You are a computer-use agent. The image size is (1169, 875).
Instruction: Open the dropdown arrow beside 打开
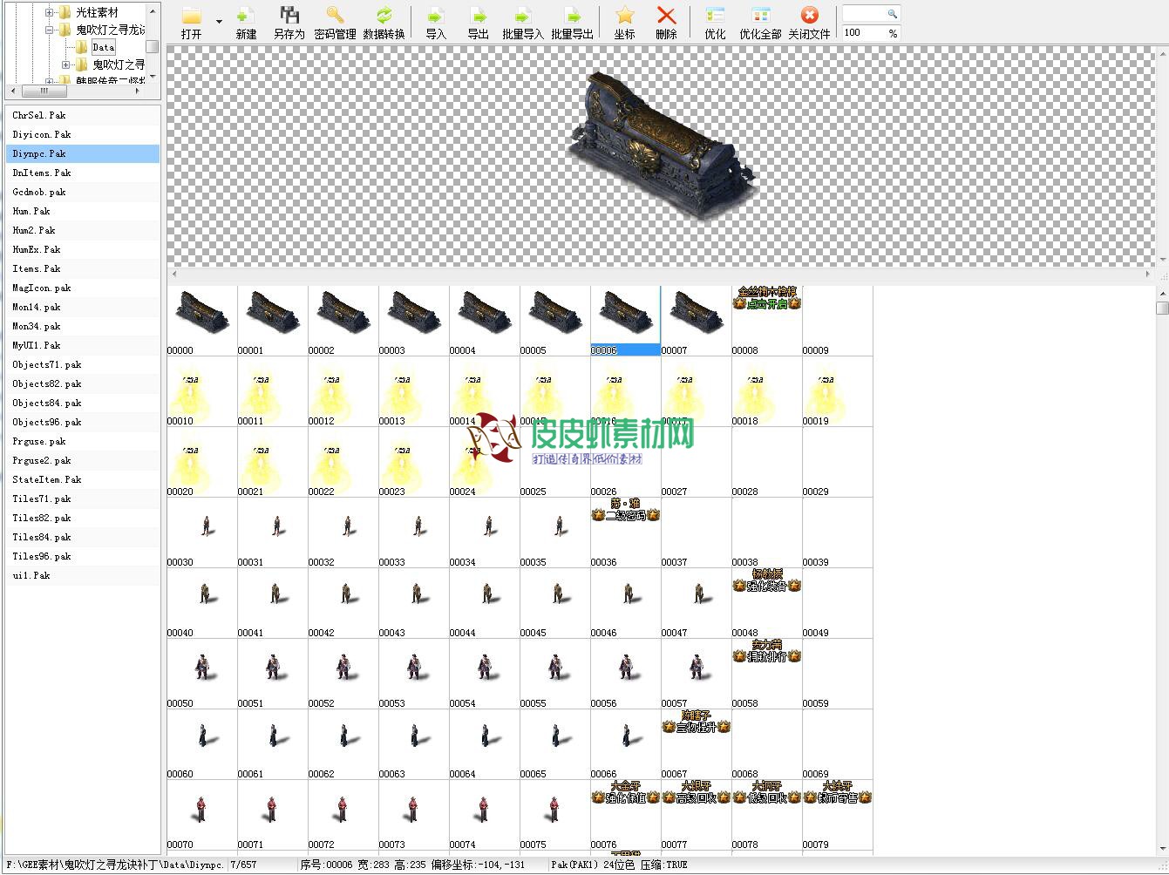pyautogui.click(x=219, y=22)
